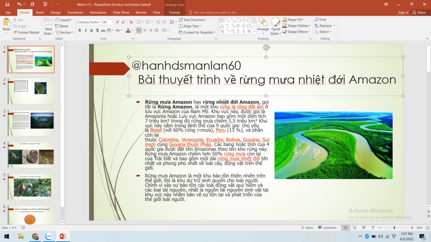Toggle Bold formatting
Viewport: 431px width, 242px height.
tap(80, 30)
